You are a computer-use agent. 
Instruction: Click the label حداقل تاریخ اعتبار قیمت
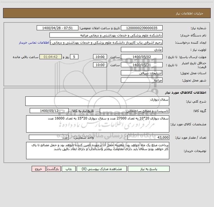coord(194,65)
